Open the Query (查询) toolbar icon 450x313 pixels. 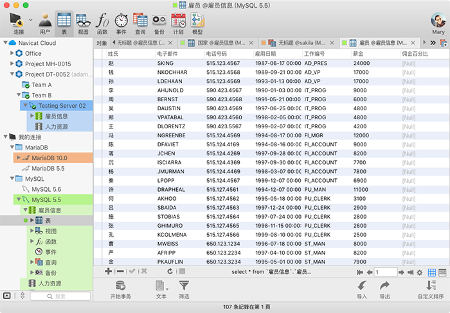tap(140, 24)
